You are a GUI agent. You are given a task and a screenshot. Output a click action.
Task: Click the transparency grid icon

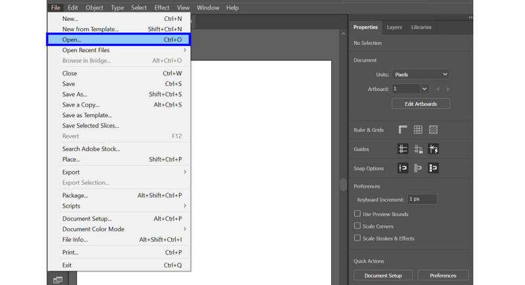(x=433, y=130)
